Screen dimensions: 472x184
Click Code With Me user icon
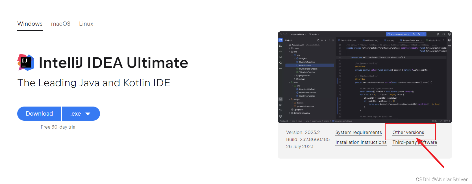point(438,34)
